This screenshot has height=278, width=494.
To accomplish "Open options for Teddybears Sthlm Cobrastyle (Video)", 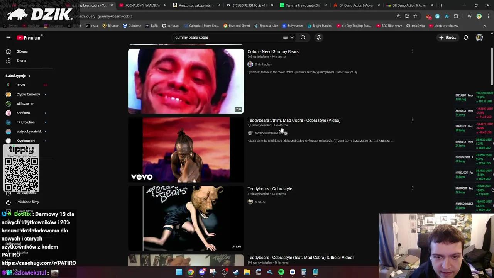I will (x=413, y=120).
